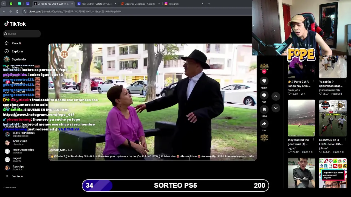This screenshot has width=351, height=197.
Task: Expand following accounts with 'Ver todo'
Action: 18,176
